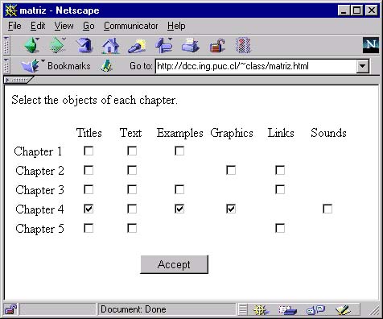Click the Back navigation arrow
The image size is (383, 319).
[32, 45]
